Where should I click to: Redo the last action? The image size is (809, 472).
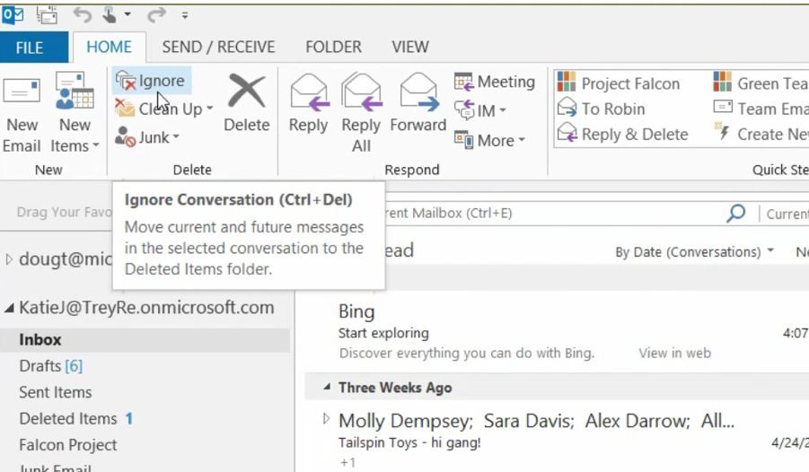(156, 15)
